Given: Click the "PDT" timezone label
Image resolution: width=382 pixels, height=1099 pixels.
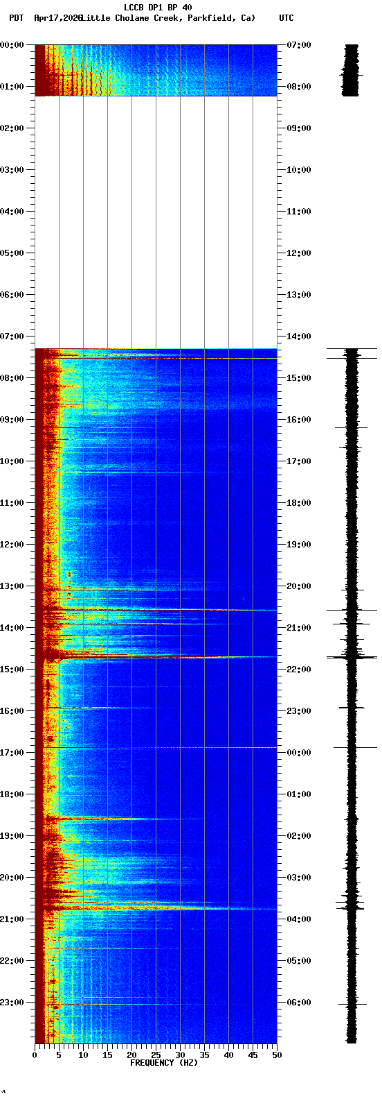Looking at the screenshot, I should click(15, 18).
